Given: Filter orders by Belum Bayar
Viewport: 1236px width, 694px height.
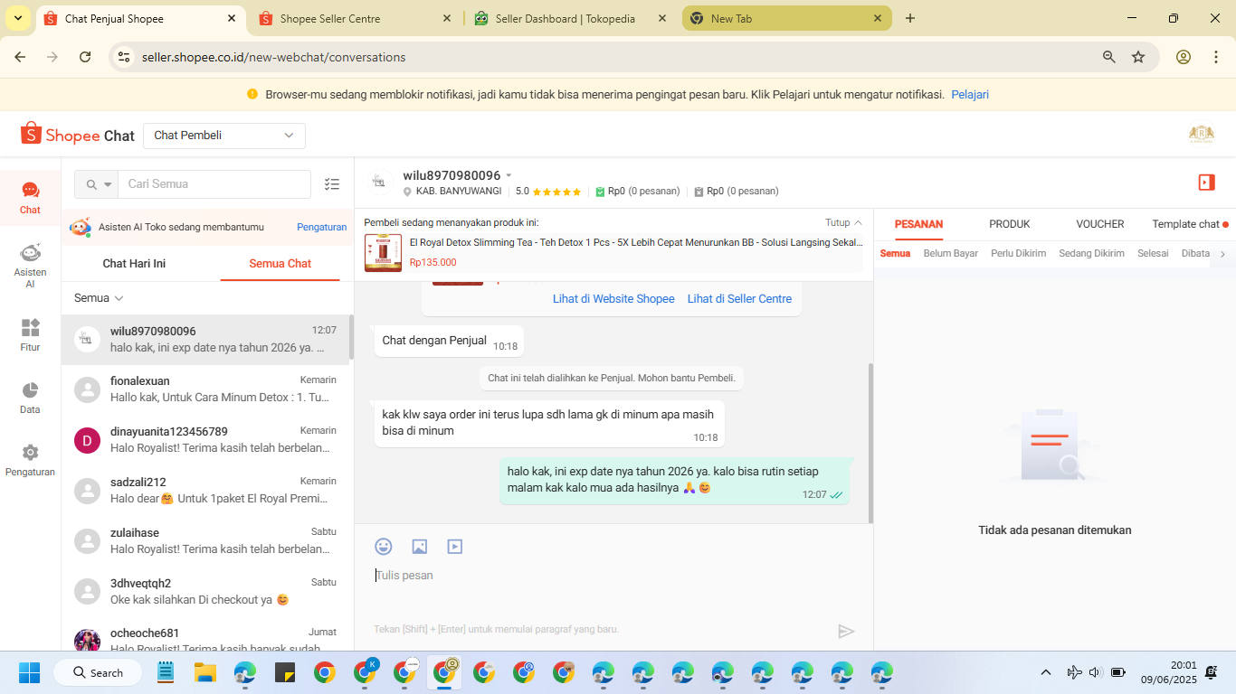Looking at the screenshot, I should (950, 254).
